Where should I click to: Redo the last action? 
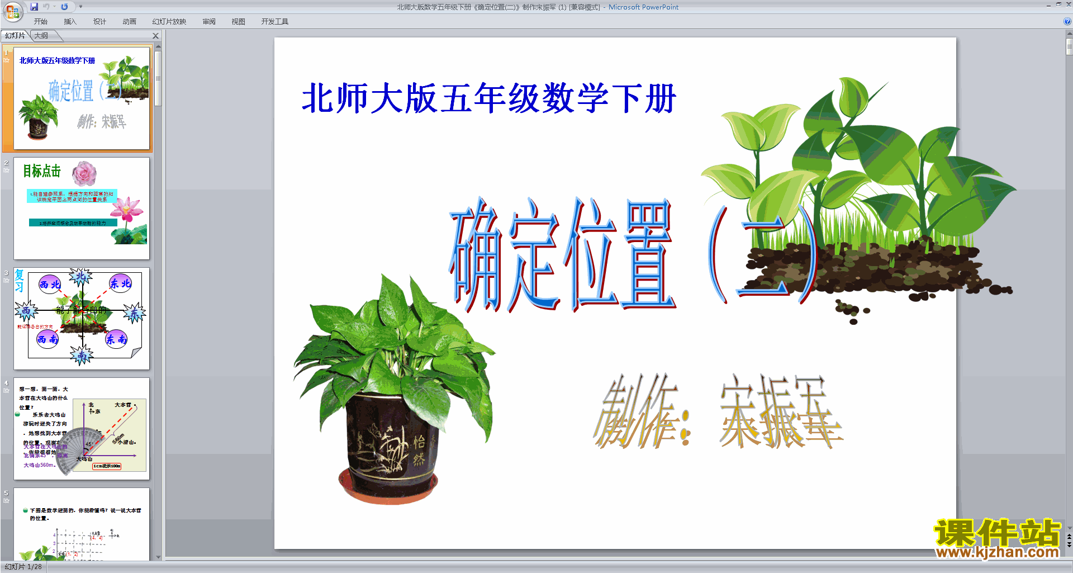pyautogui.click(x=64, y=7)
